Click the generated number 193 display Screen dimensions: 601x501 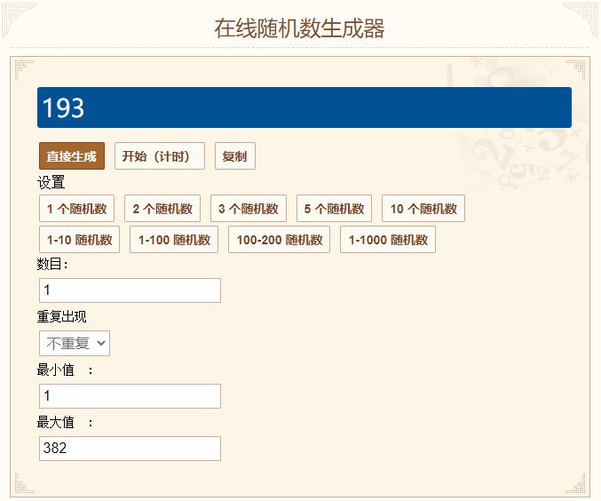click(304, 107)
